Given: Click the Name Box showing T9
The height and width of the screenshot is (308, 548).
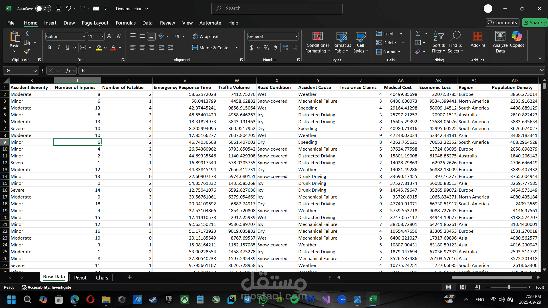Looking at the screenshot, I should 18,70.
